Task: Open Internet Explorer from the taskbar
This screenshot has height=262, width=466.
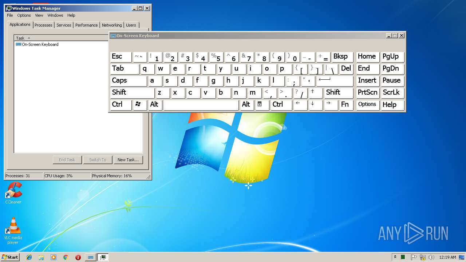Action: [x=29, y=257]
